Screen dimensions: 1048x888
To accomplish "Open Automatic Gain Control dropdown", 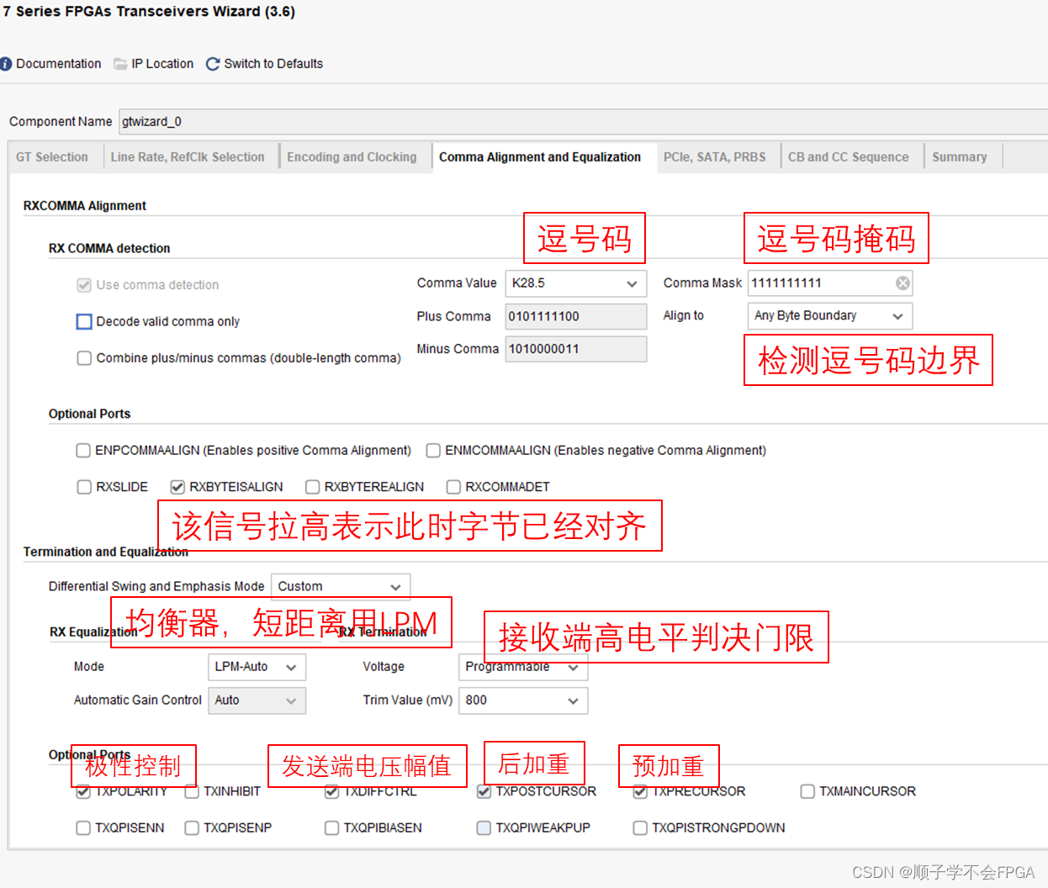I will pos(257,700).
